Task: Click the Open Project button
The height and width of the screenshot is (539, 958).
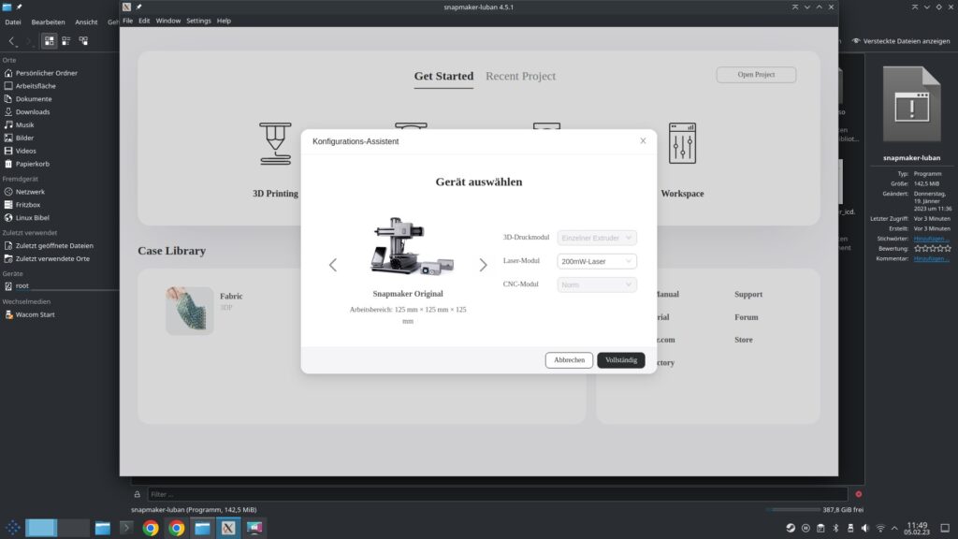Action: click(756, 75)
